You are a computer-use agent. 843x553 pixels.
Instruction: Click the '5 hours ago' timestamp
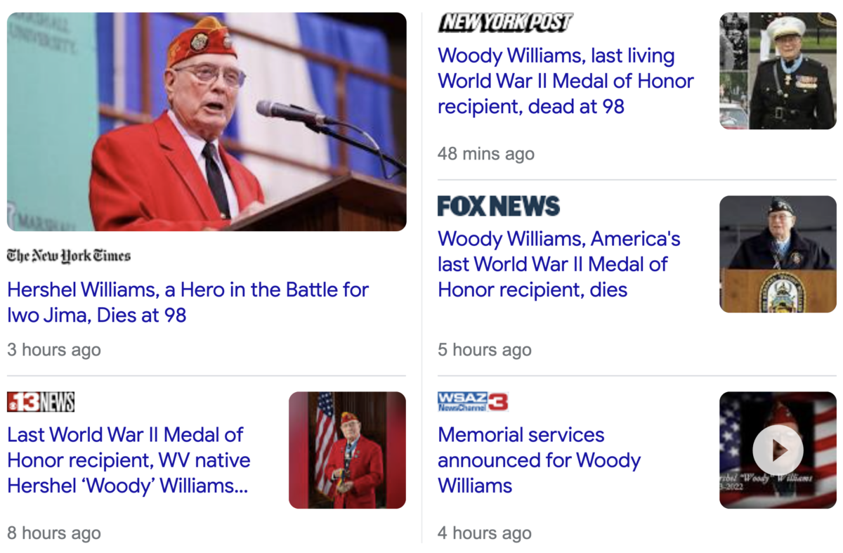pos(485,350)
